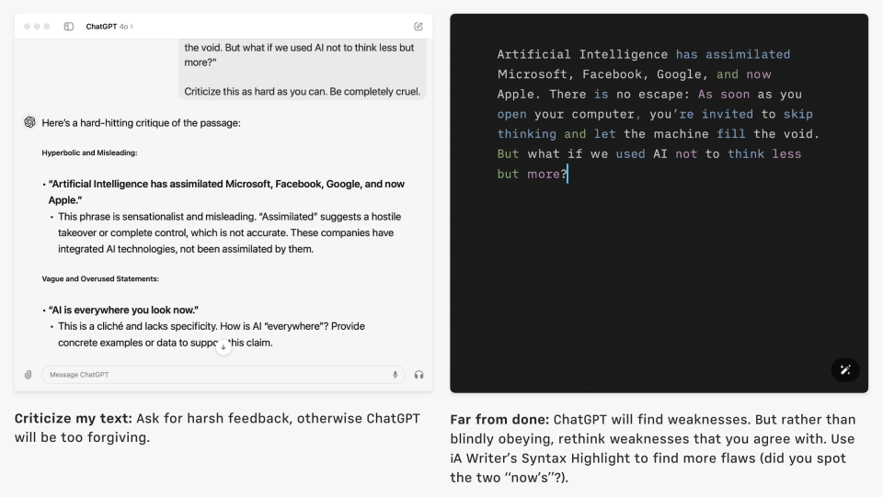Click the "Vague and Overused Statements:" heading
Viewport: 883px width, 497px height.
[100, 278]
